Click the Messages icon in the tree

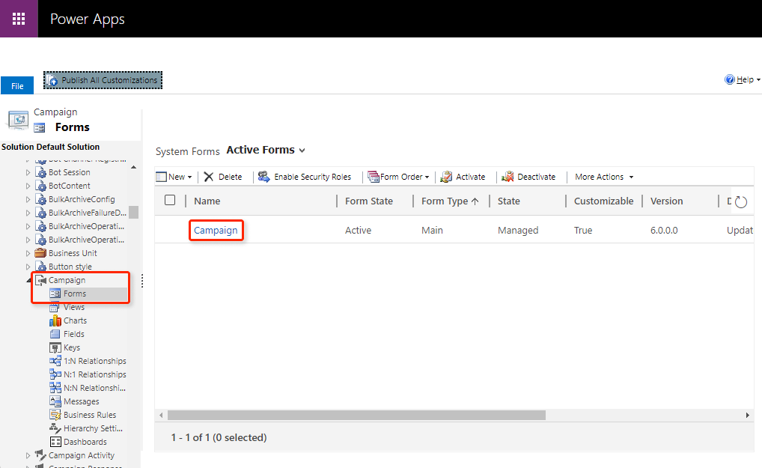tap(55, 401)
